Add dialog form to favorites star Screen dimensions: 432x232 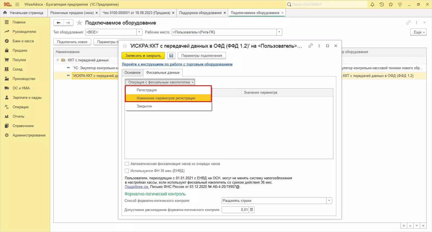pyautogui.click(x=125, y=46)
